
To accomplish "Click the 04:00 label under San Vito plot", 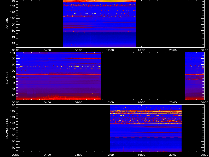I will 47,50.
